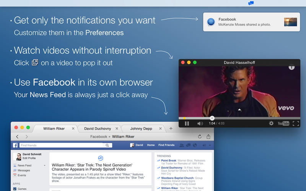Click the YouTube logo in player
The height and width of the screenshot is (191, 306).
pos(283,123)
